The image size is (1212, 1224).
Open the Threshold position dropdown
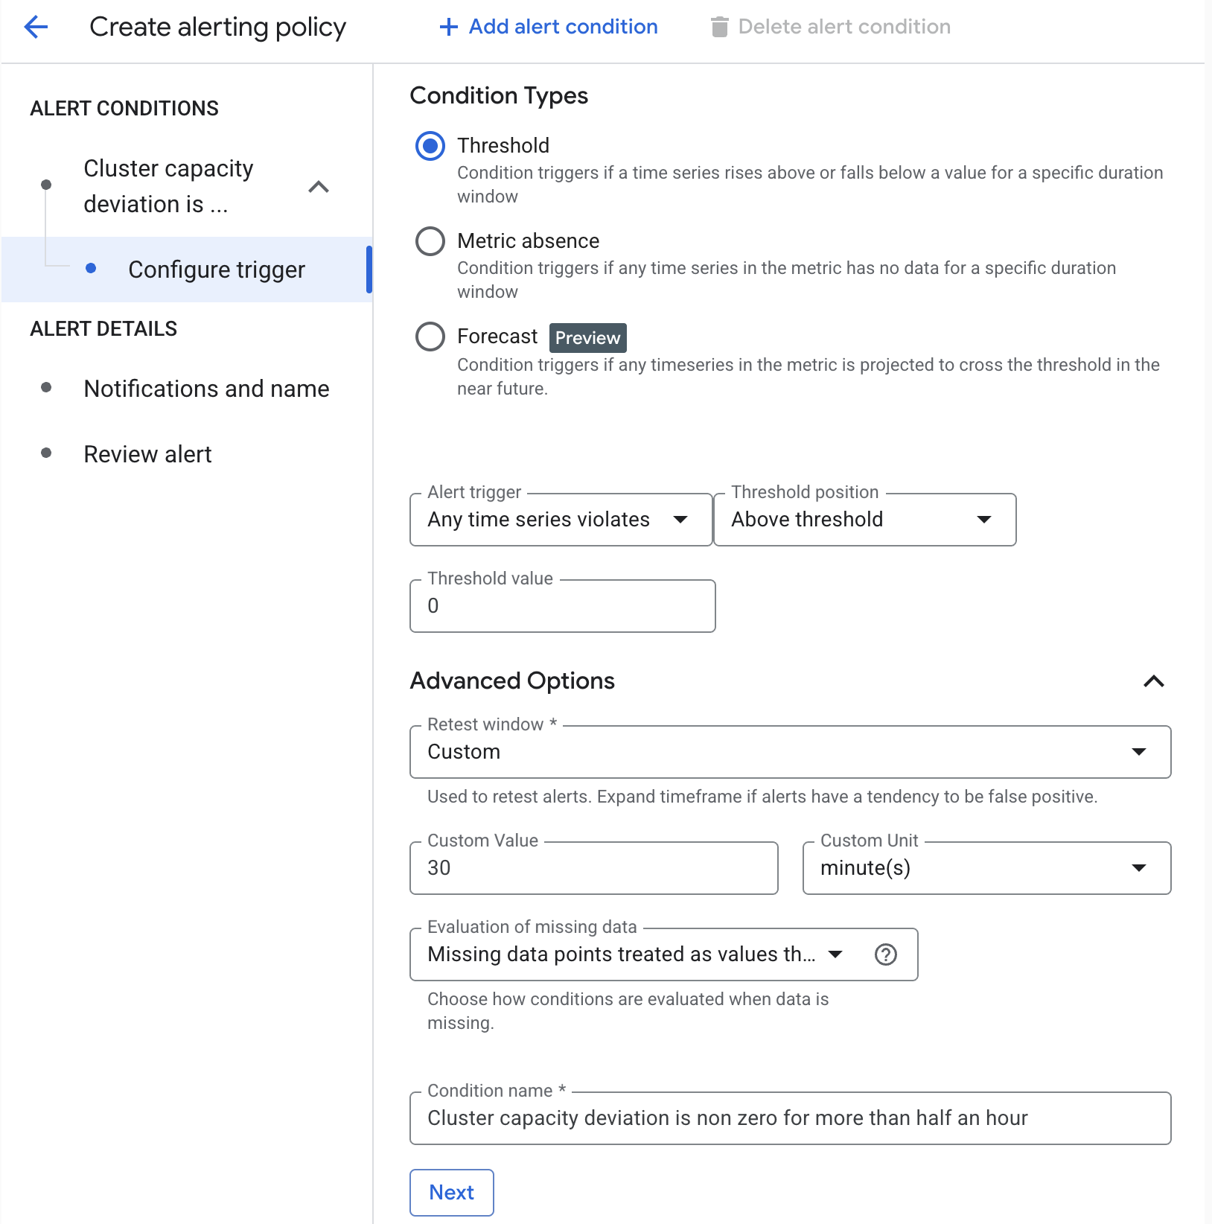click(x=864, y=520)
